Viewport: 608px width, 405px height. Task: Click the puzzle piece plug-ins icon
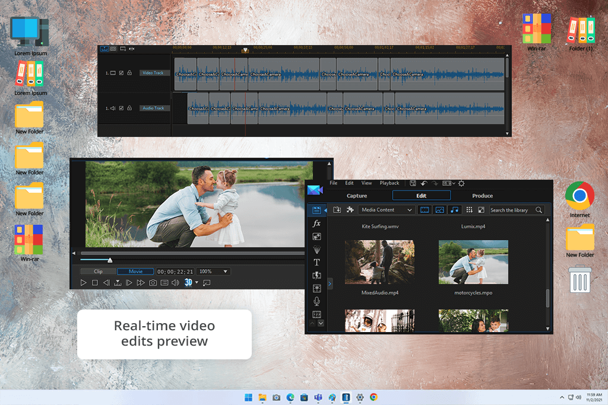pos(350,210)
